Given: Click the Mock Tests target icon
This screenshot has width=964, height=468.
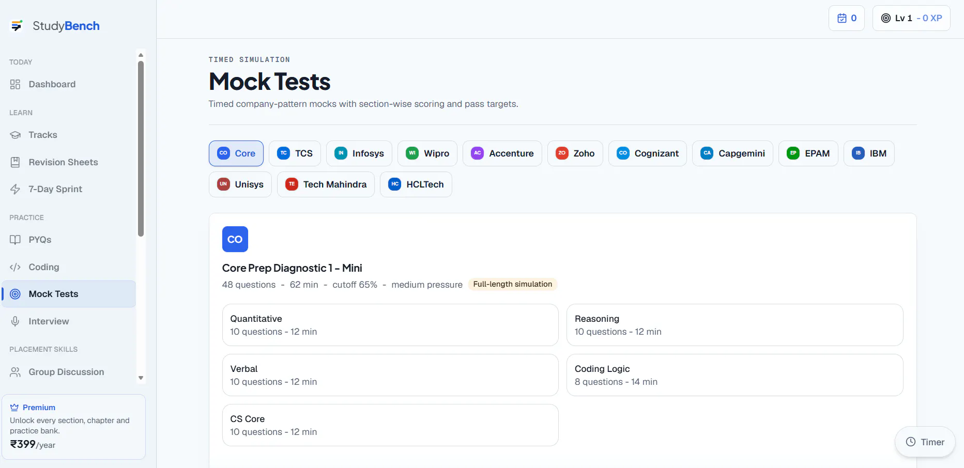Looking at the screenshot, I should click(x=16, y=294).
